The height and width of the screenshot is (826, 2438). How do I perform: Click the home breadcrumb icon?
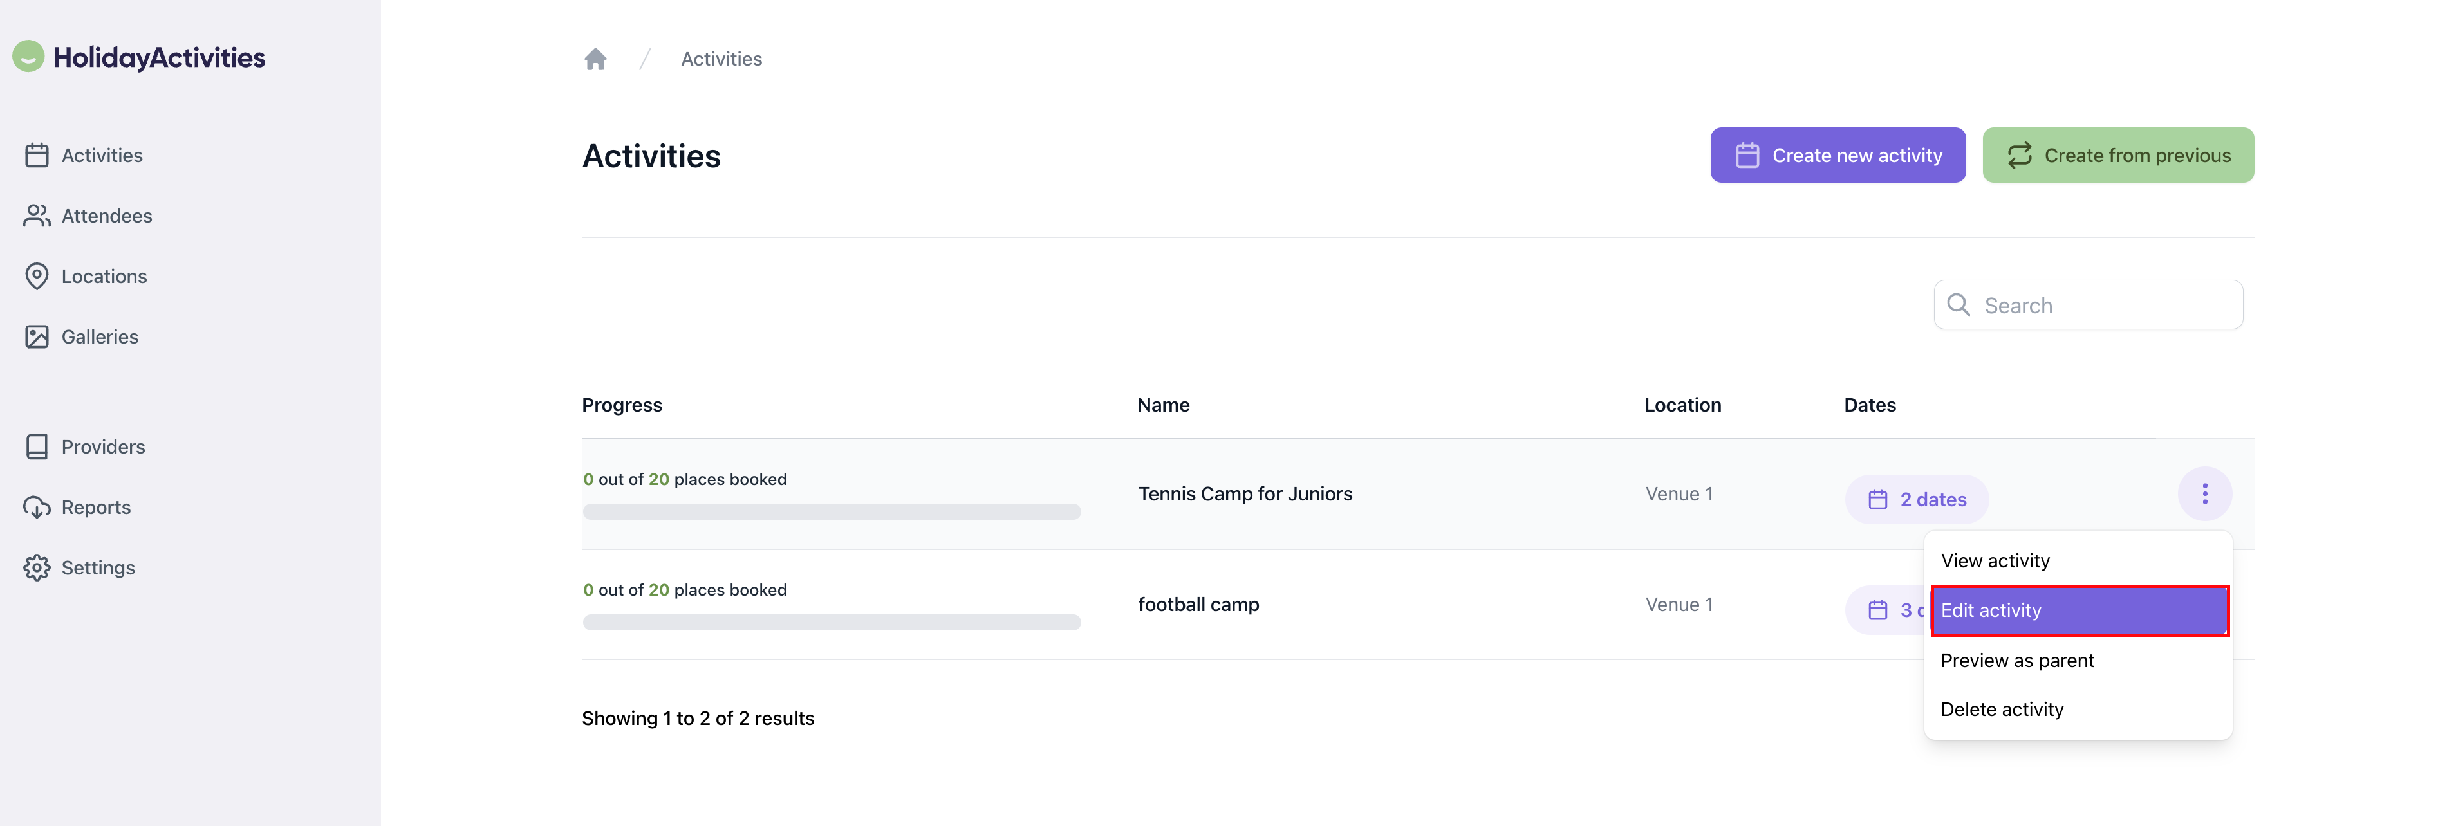[595, 60]
